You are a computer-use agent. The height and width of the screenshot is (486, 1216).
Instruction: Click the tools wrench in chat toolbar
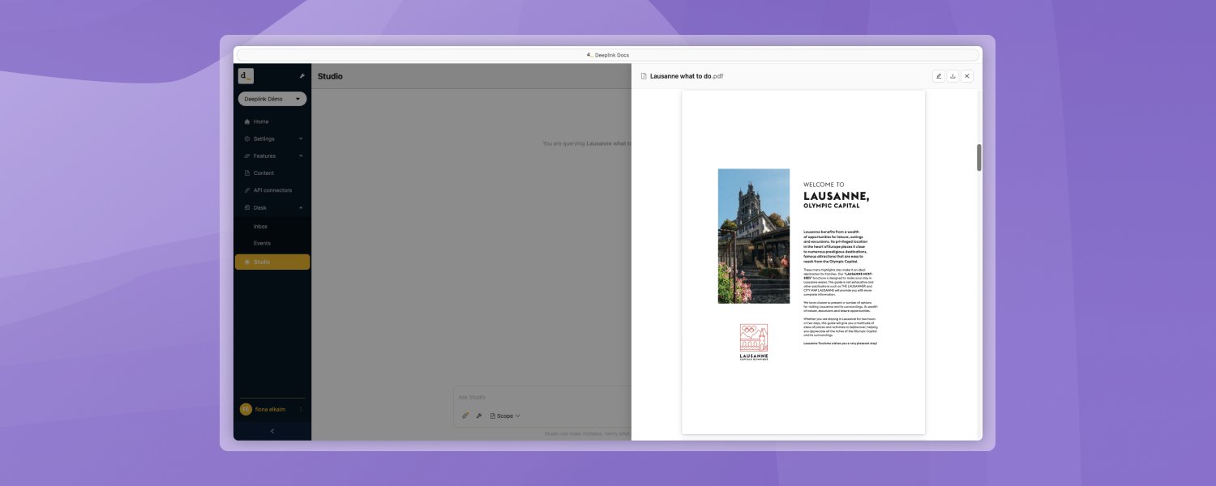click(x=479, y=416)
